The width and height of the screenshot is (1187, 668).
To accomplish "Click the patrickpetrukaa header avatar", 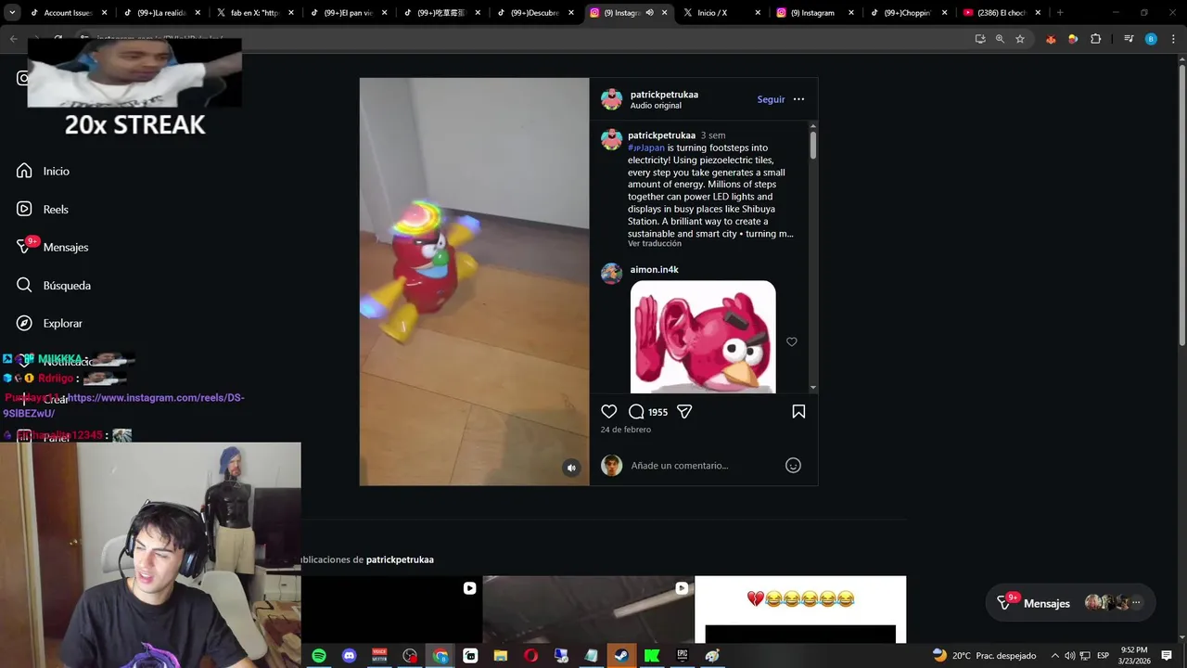I will 611,99.
